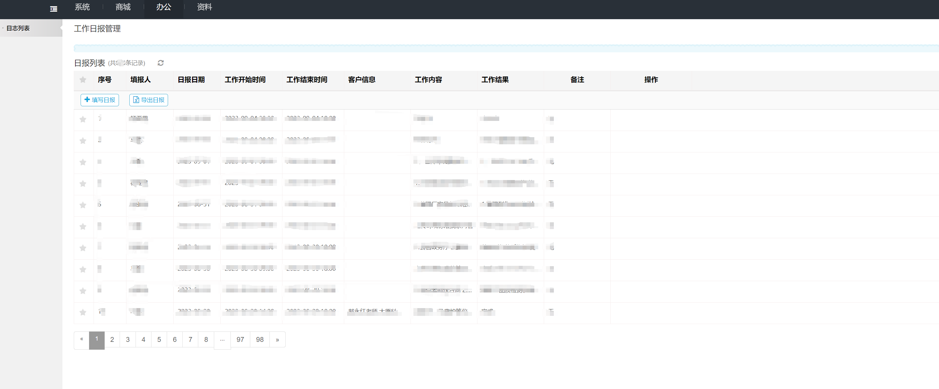Open 日志列表 in the sidebar

tap(31, 28)
